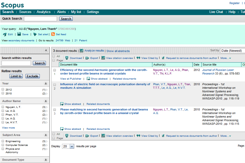
Task: Open the 21 Patent results link
Action: 81,41
